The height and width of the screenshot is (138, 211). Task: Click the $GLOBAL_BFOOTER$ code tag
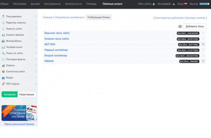click(188, 39)
